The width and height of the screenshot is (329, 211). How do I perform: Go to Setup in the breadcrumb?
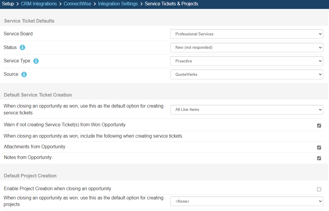(x=8, y=4)
